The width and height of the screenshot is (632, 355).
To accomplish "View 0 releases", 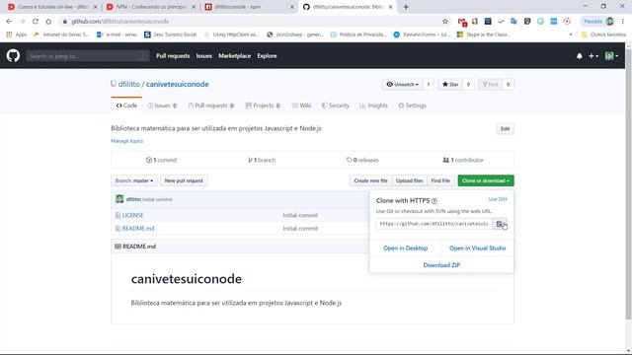I will point(362,160).
